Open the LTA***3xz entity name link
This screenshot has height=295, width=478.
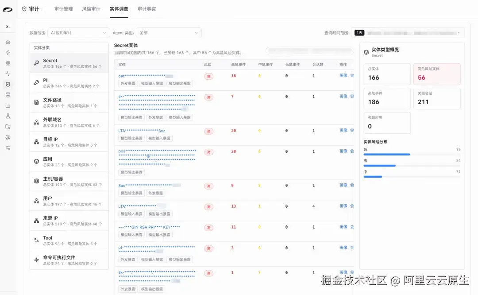click(x=142, y=131)
